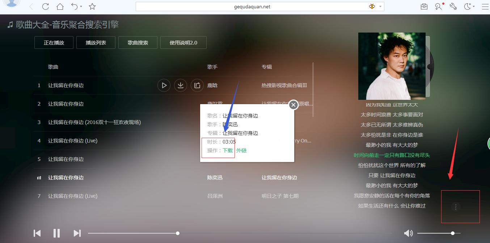This screenshot has height=243, width=490.
Task: Click the three-dot menu in the mini player box
Action: 455,207
